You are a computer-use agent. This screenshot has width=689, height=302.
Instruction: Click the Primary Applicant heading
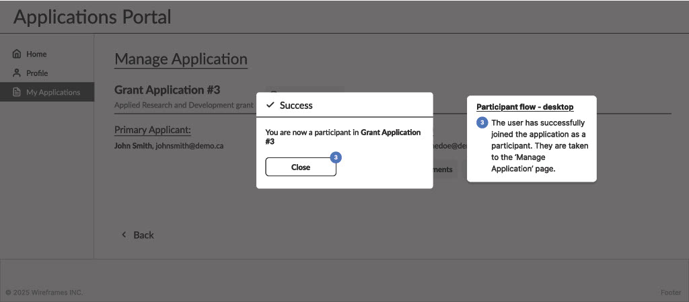click(x=153, y=129)
